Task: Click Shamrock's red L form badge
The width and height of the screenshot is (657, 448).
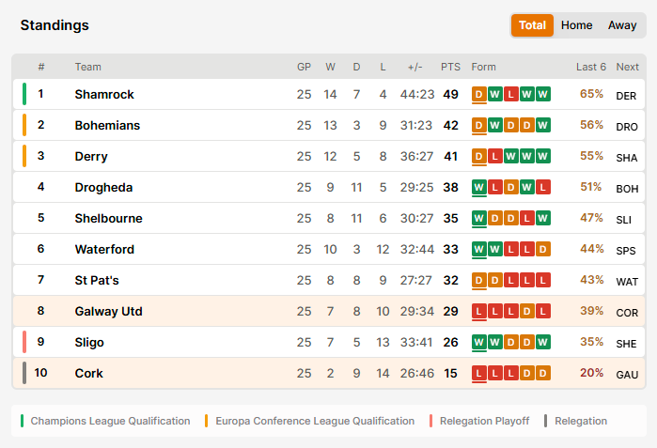Action: 510,94
